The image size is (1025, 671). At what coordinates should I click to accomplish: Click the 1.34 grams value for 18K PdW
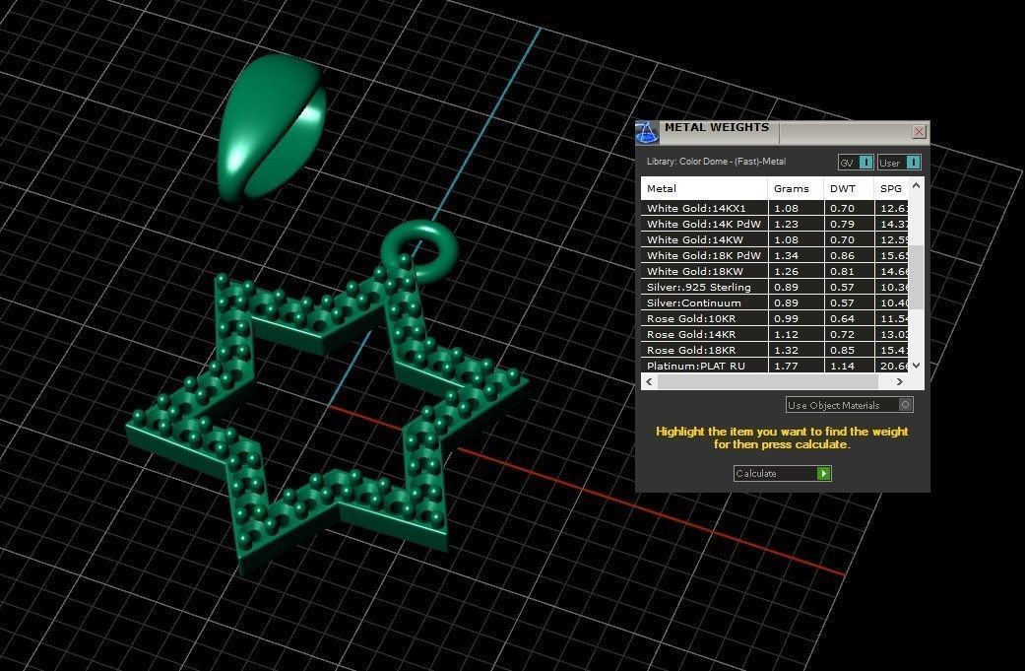[x=786, y=255]
